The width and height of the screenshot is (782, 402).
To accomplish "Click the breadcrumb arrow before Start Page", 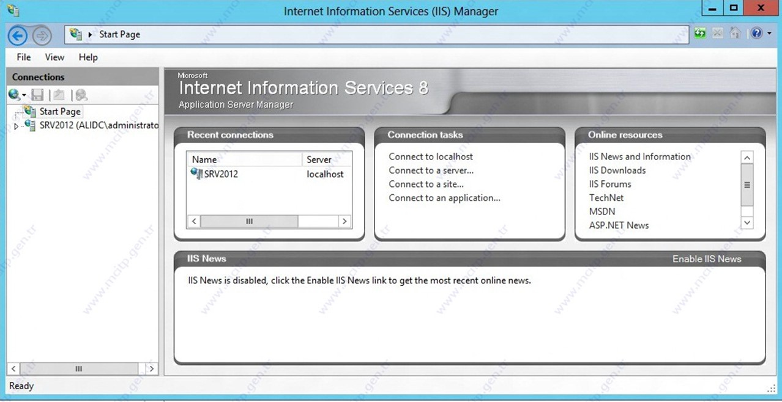I will click(x=91, y=35).
